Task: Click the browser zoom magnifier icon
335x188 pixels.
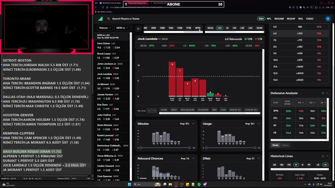Action: [290, 7]
